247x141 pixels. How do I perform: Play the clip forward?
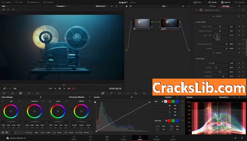[64, 88]
